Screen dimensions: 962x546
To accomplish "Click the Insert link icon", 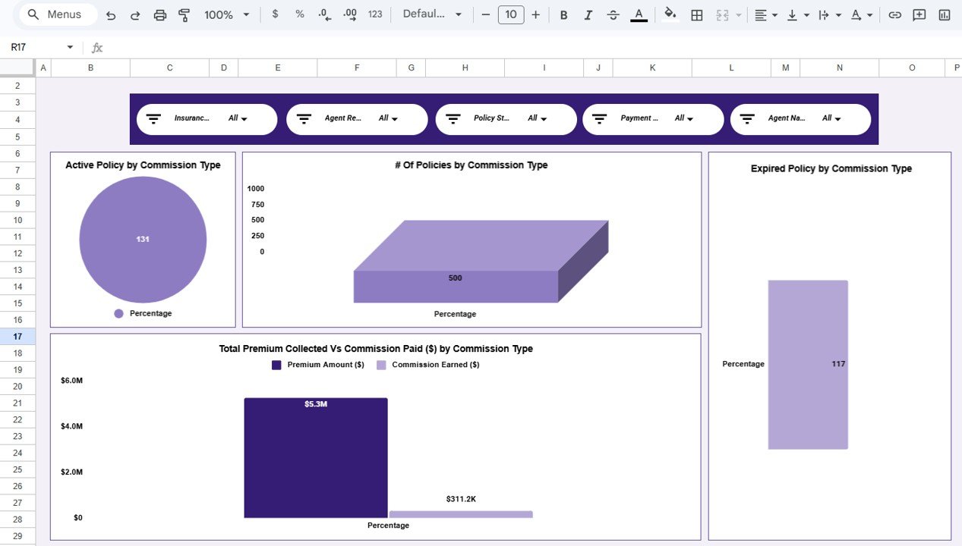I will (x=894, y=14).
